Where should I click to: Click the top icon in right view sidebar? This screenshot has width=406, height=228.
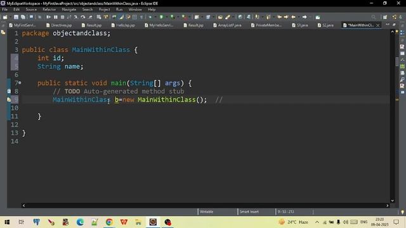402,33
